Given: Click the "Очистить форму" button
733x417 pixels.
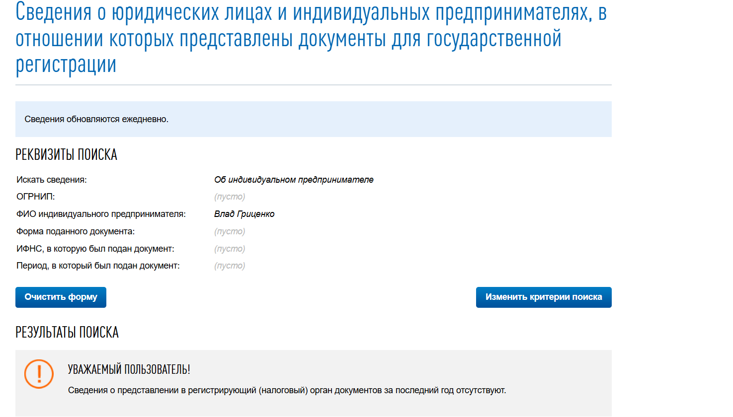Looking at the screenshot, I should 61,297.
